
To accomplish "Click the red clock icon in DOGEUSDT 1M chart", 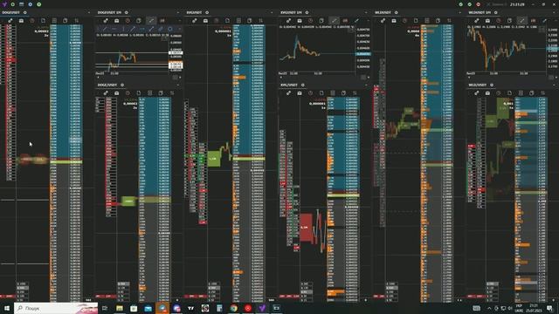I will (x=128, y=21).
